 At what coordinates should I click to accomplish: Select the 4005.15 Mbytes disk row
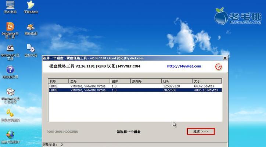click(135, 90)
